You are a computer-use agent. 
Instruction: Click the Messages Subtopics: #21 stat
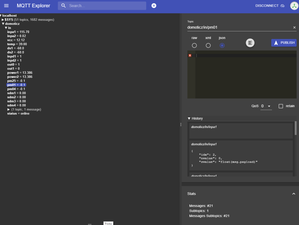[209, 216]
